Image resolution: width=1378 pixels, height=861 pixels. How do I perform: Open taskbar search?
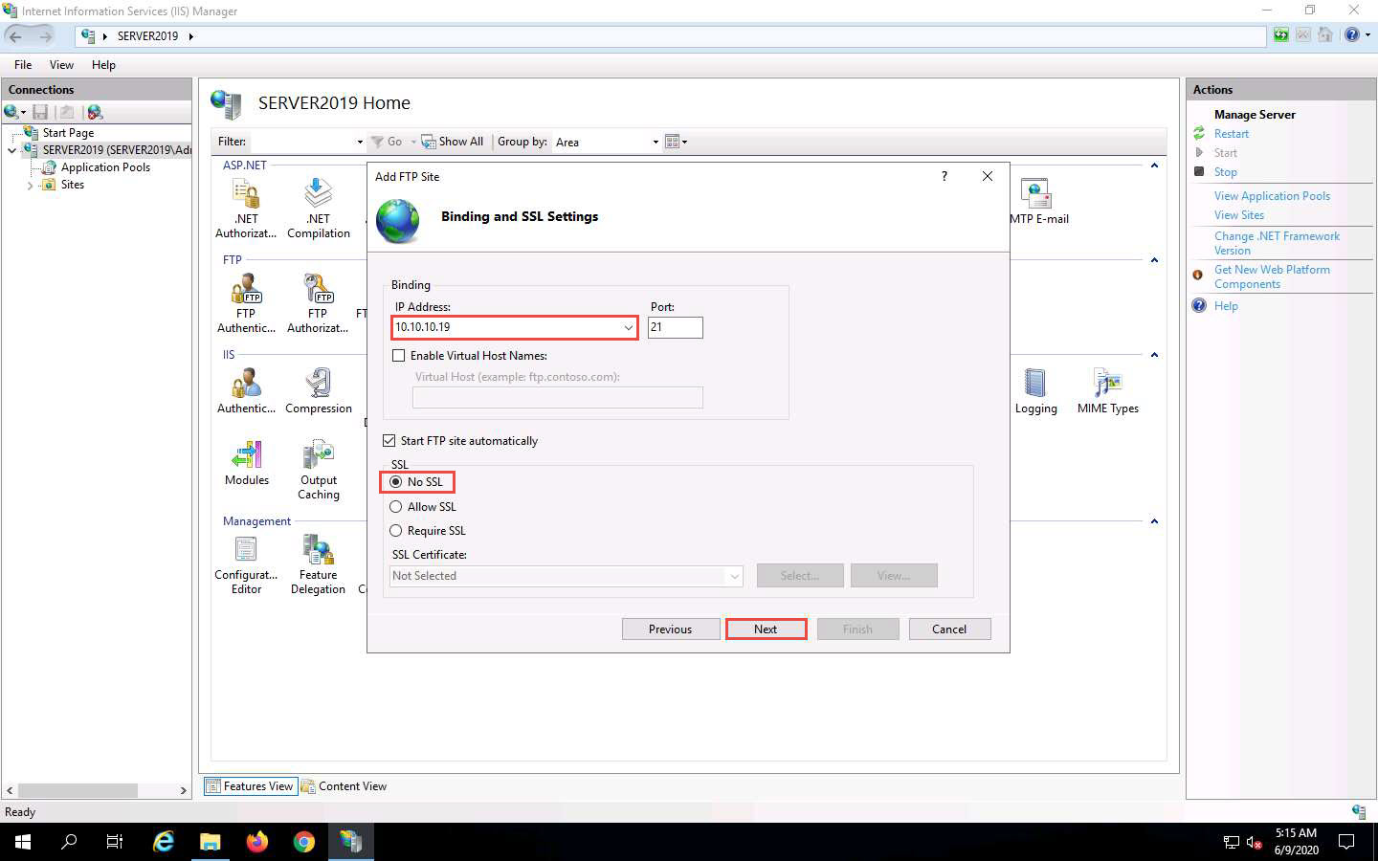click(x=69, y=842)
